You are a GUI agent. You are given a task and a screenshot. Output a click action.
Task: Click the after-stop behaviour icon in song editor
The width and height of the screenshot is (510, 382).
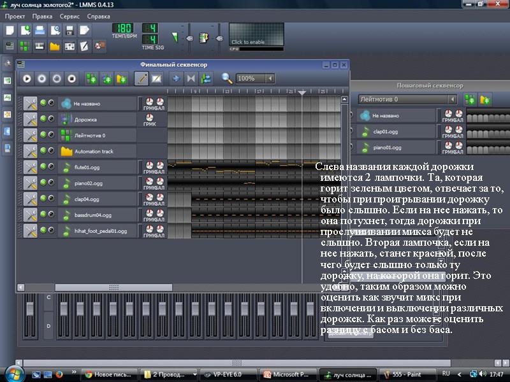[206, 78]
